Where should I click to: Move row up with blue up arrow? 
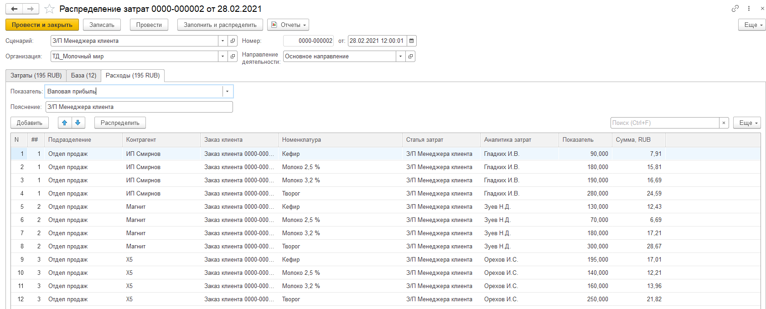click(64, 123)
